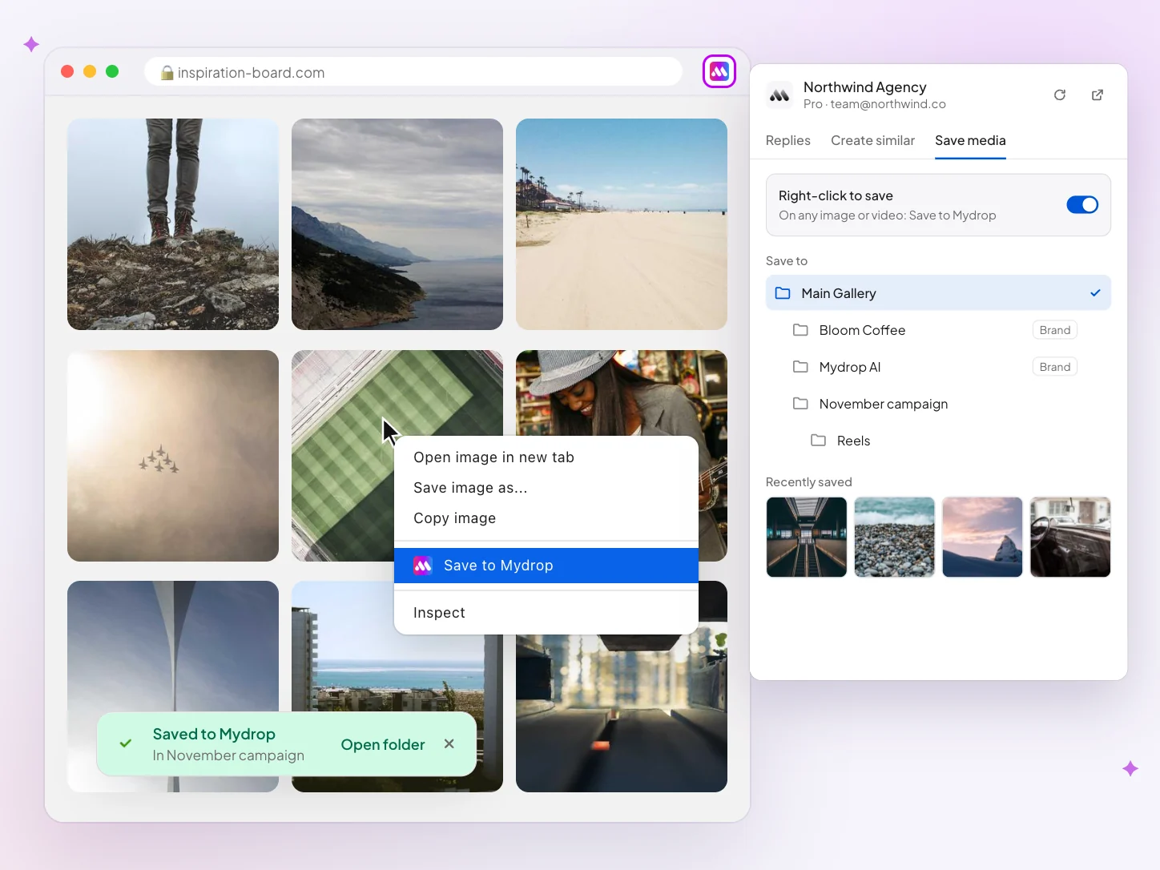The width and height of the screenshot is (1160, 870).
Task: Click Open folder in the toast
Action: 383,744
